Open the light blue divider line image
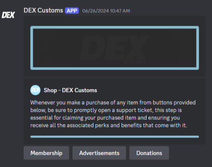 tap(115, 137)
